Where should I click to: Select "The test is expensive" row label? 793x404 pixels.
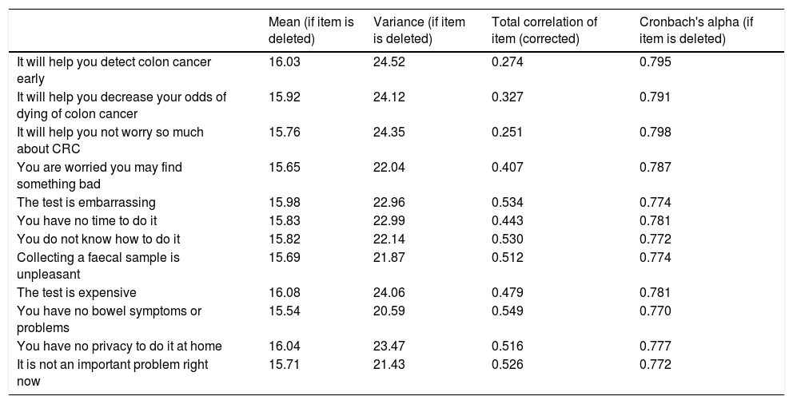click(x=77, y=292)
